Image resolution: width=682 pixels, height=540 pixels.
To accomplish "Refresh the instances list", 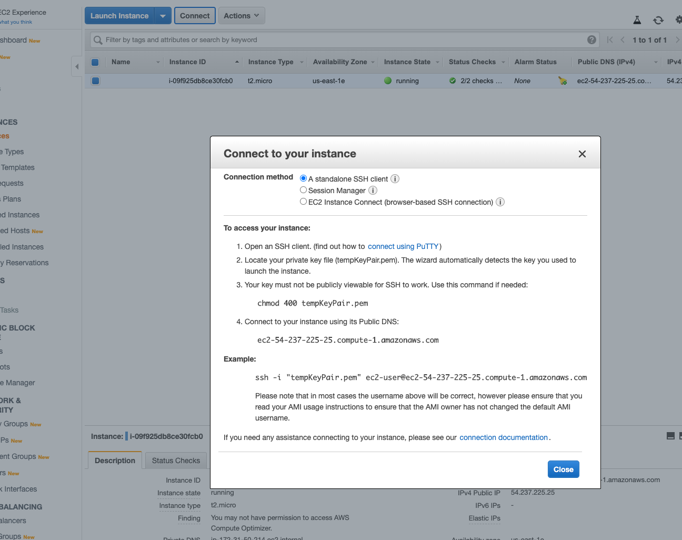I will (x=658, y=20).
